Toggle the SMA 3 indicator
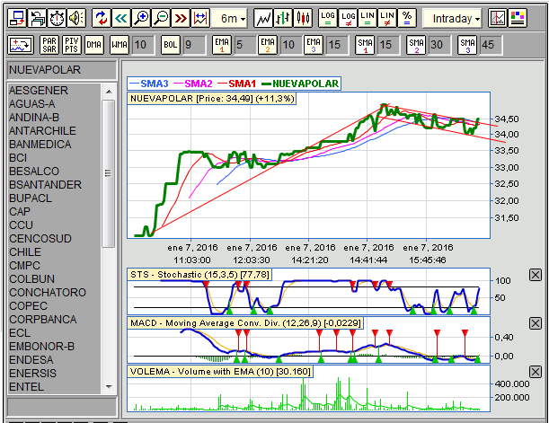The image size is (549, 423). coord(467,45)
